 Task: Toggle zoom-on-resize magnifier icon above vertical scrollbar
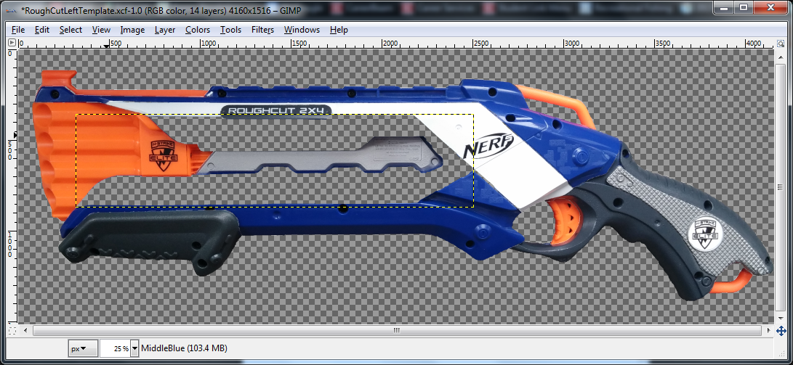(x=781, y=44)
